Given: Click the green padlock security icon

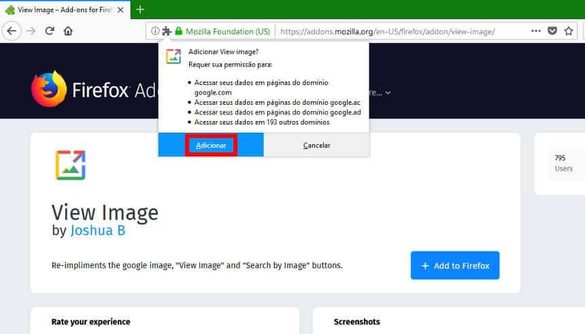Looking at the screenshot, I should 179,31.
